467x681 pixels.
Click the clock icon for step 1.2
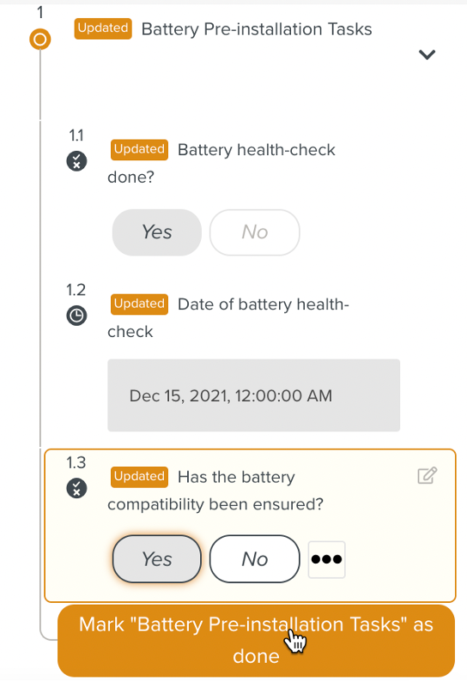[76, 316]
